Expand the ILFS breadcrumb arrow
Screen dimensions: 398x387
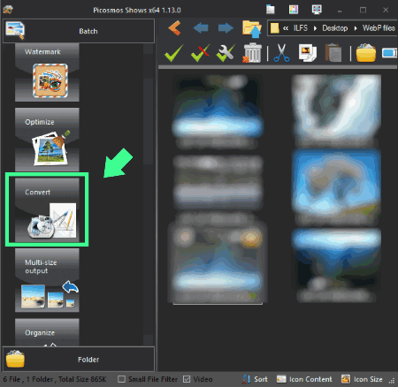coord(315,28)
